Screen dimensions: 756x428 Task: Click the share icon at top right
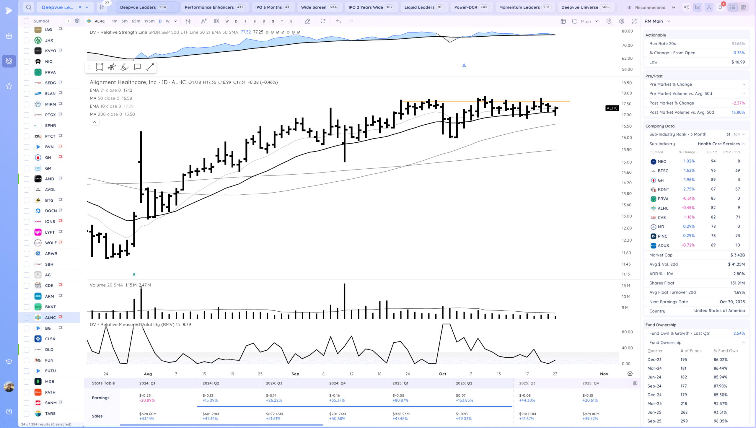click(686, 7)
